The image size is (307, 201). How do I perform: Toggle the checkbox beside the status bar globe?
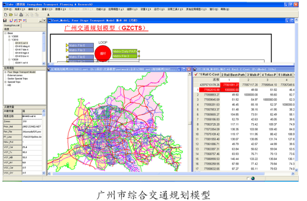248,178
